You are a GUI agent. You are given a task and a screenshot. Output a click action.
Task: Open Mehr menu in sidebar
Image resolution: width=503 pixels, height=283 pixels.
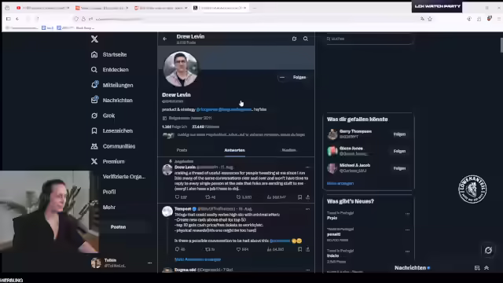[109, 208]
